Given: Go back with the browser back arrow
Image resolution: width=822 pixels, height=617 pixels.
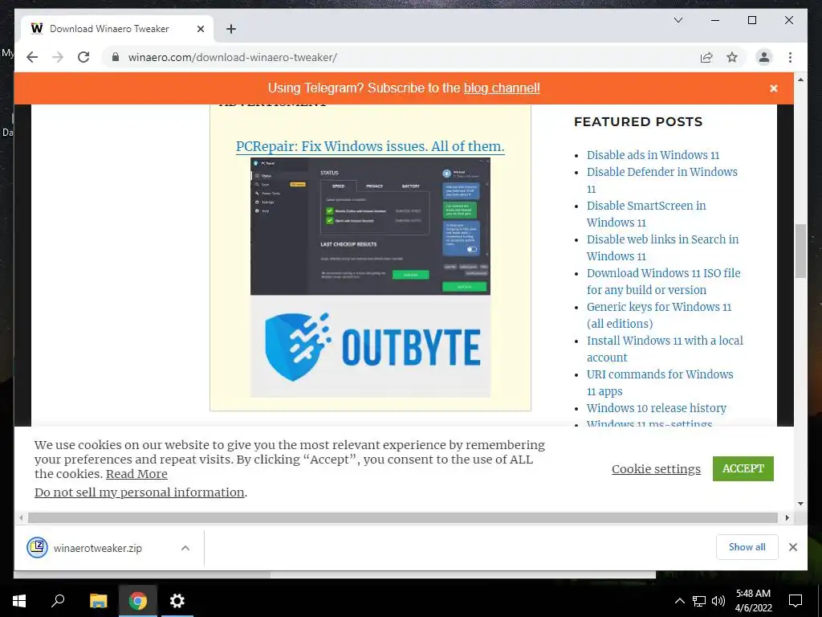Looking at the screenshot, I should [32, 57].
